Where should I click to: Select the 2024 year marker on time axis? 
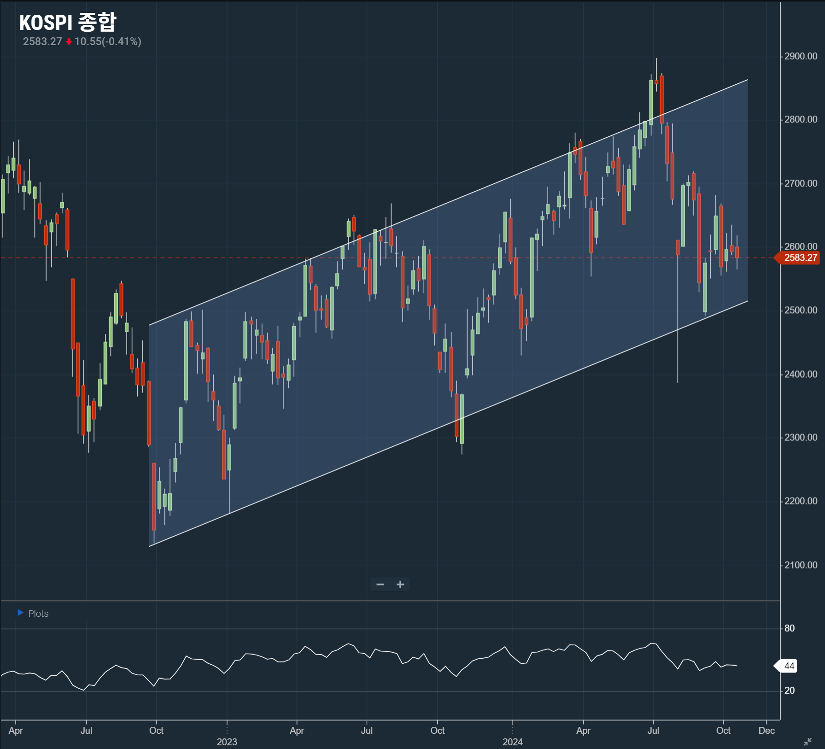coord(512,742)
